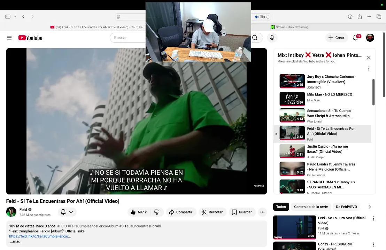Switch to Stream - Kick Streaming tab
386x250 pixels.
[289, 27]
